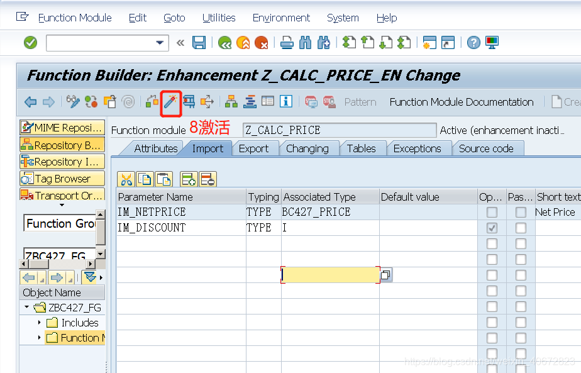The height and width of the screenshot is (373, 581).
Task: Click the green Back icon
Action: point(224,43)
